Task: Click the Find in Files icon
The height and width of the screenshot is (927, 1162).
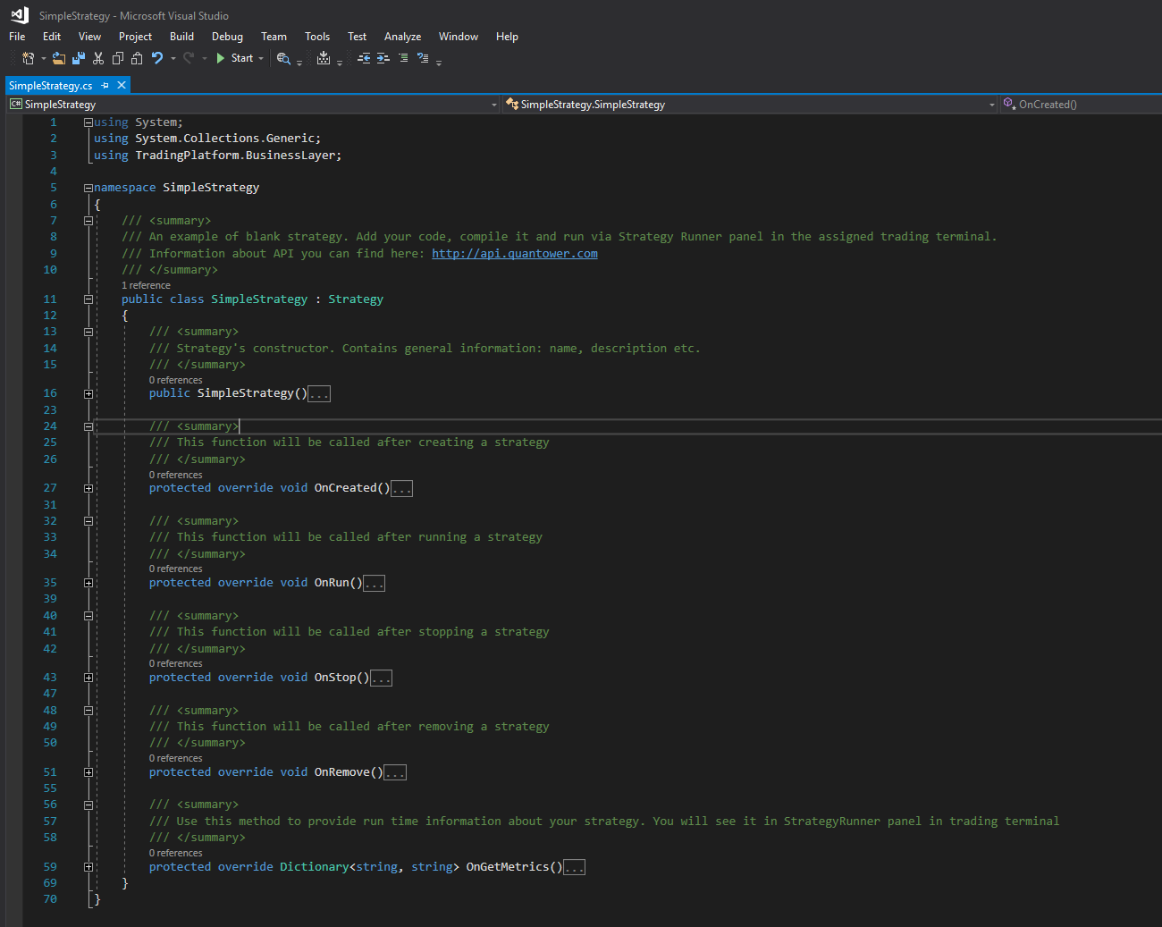Action: coord(283,58)
